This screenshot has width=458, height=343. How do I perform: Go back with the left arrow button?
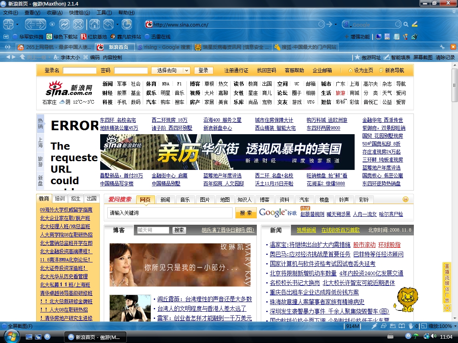[30, 24]
